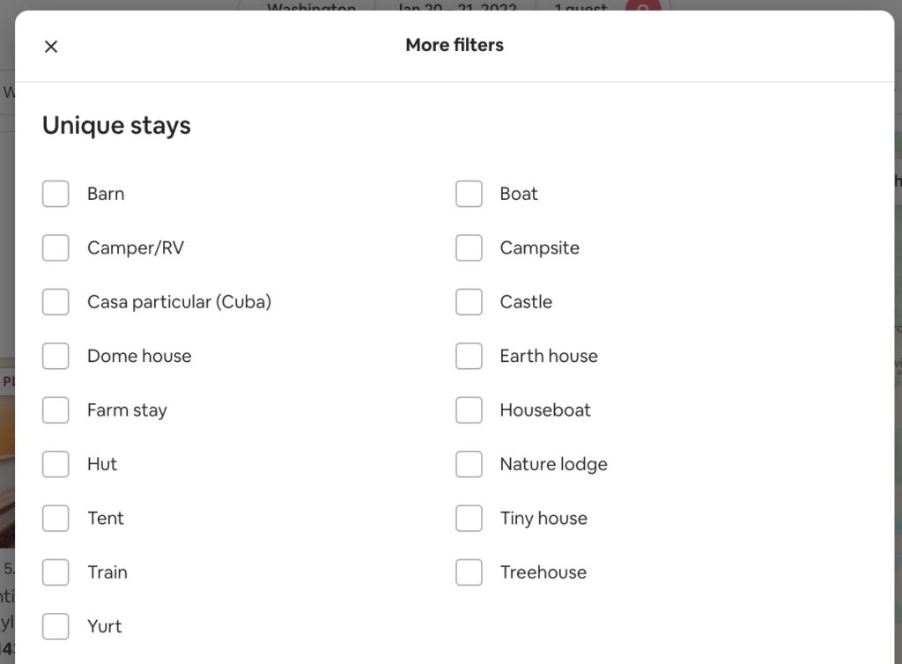902x664 pixels.
Task: Select Farm stay filter
Action: pyautogui.click(x=55, y=409)
